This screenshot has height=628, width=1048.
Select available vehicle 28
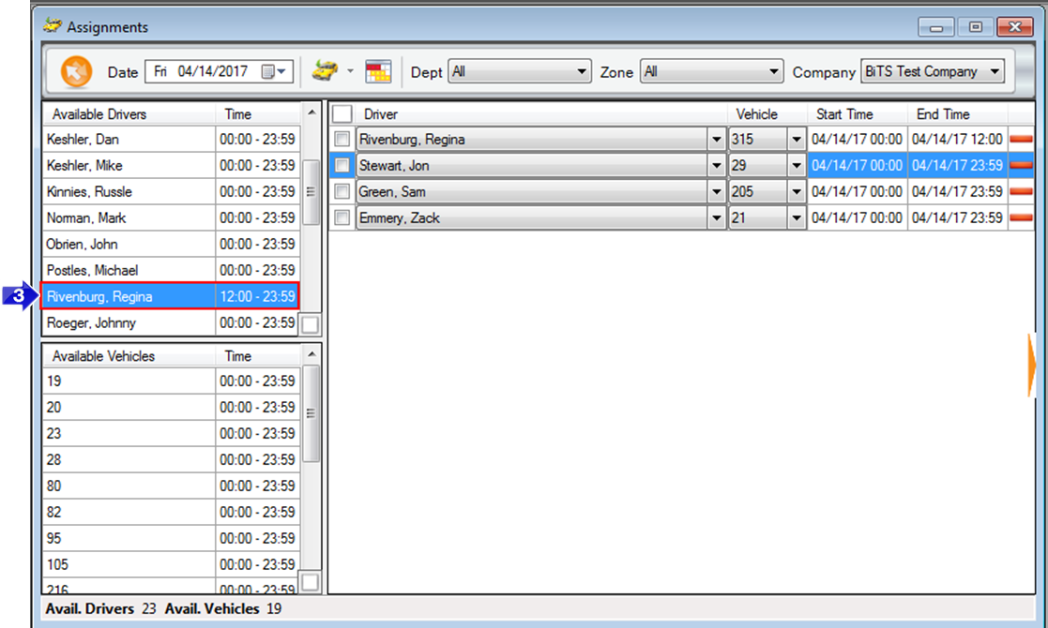click(x=171, y=460)
